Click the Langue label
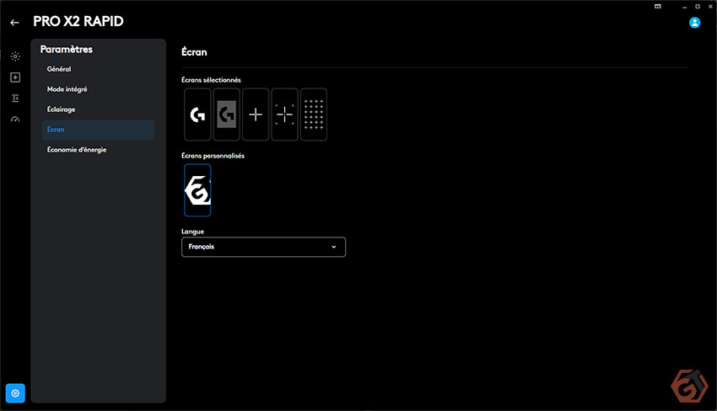Screen dimensions: 717x411 (x=192, y=232)
